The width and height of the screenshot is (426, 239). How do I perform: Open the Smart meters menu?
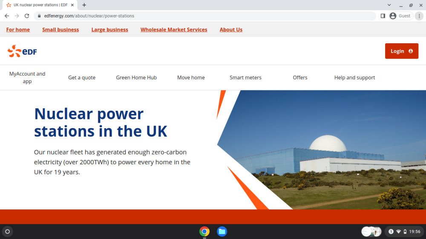[x=246, y=77]
